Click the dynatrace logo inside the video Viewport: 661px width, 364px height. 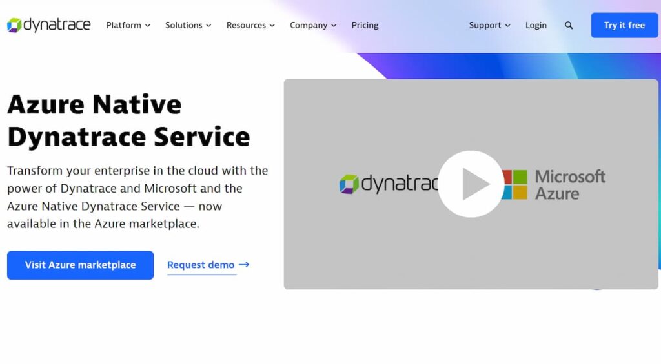[x=388, y=184]
